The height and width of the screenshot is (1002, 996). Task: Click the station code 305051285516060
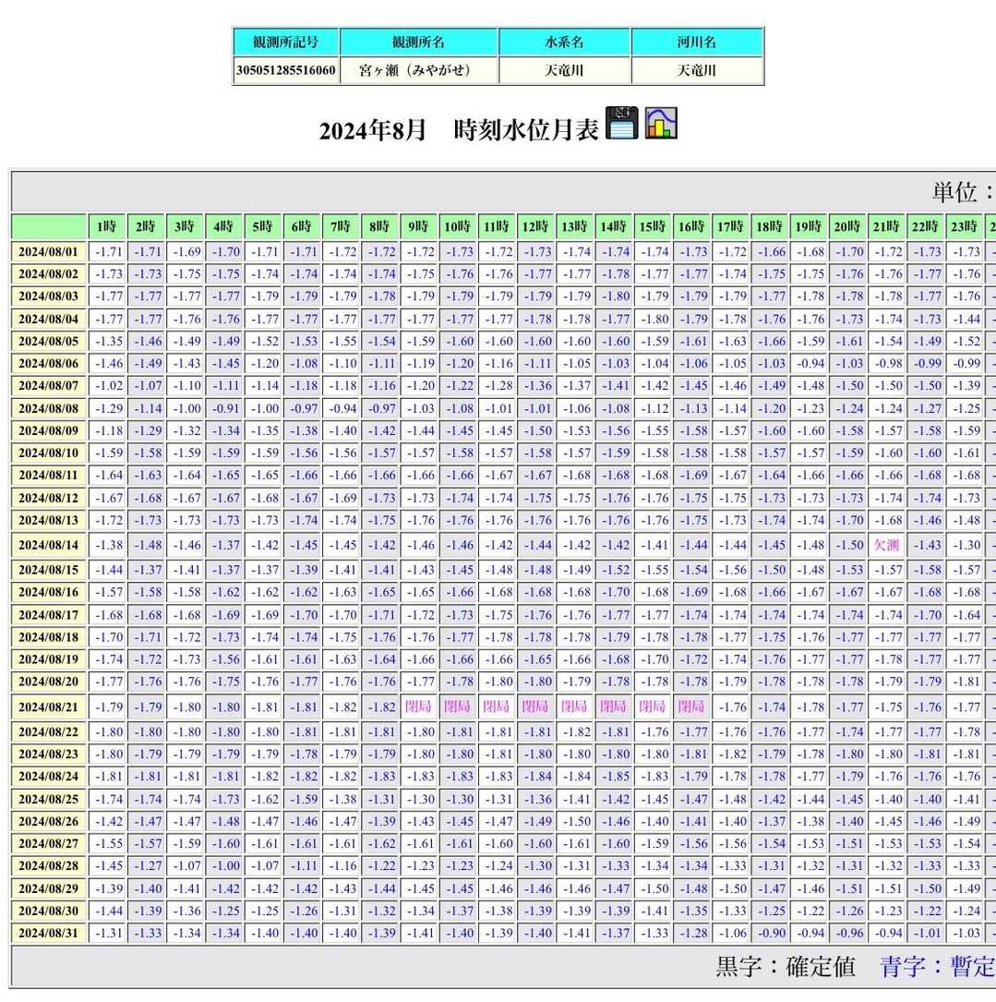coord(286,70)
